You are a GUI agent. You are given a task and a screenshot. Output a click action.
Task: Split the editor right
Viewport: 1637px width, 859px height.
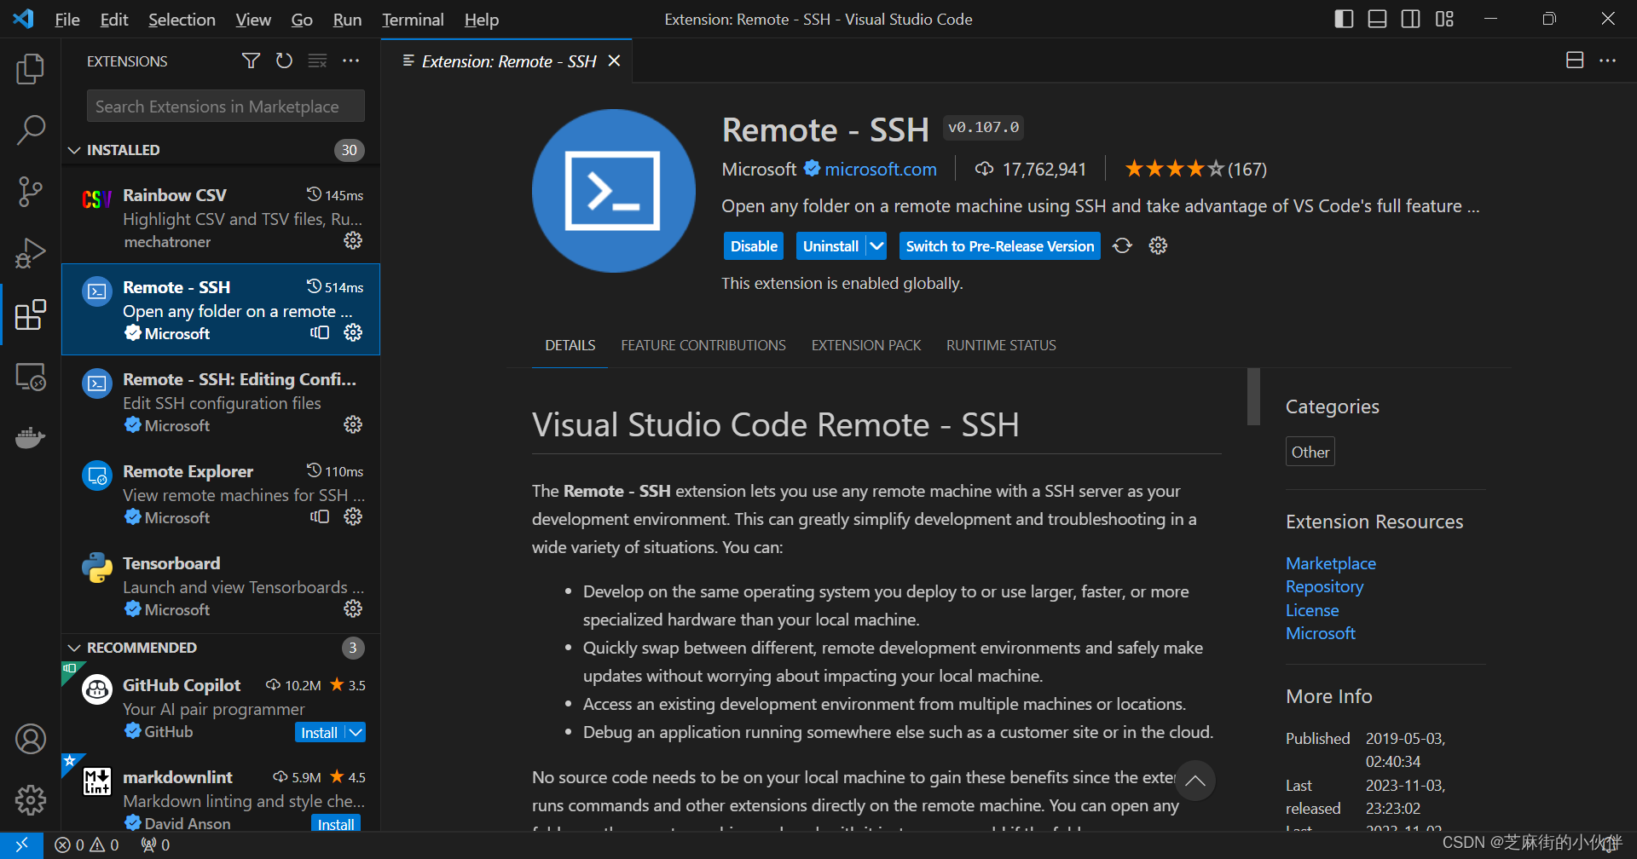(x=1575, y=61)
